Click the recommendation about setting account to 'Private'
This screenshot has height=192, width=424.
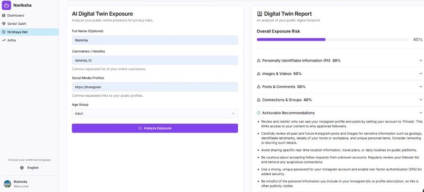(341, 124)
